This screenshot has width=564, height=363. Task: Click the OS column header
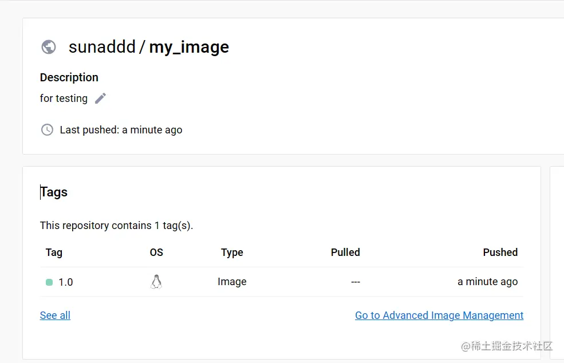click(156, 252)
